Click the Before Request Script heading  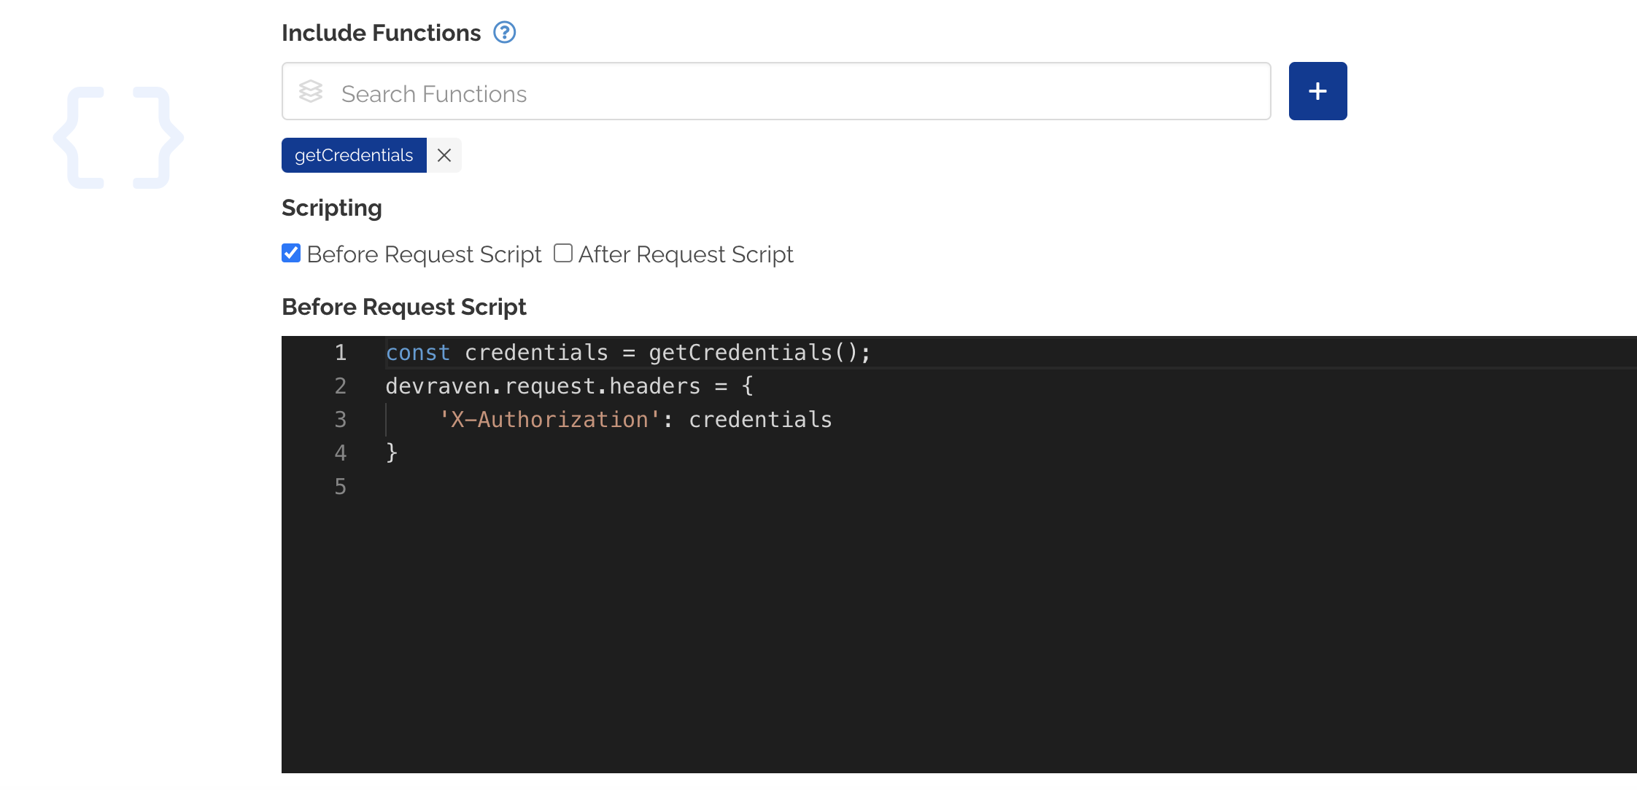tap(403, 306)
